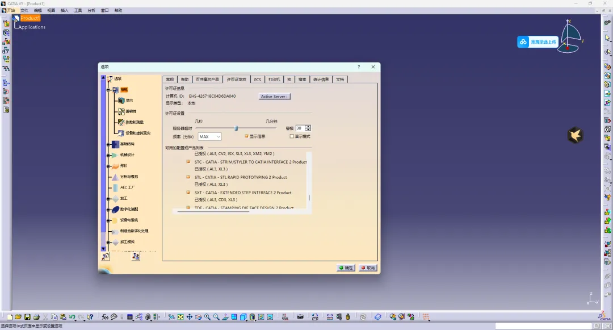The height and width of the screenshot is (330, 613).
Task: Confirm with the 确定 button
Action: [346, 268]
